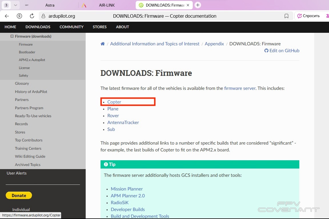Screen dimensions: 329x219
Task: Open the RadioSiK link
Action: (119, 203)
